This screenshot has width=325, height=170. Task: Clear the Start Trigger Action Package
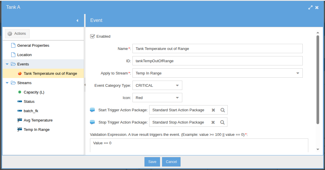[x=213, y=110]
